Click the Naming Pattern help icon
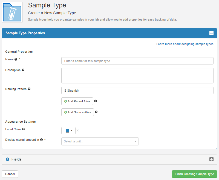Image resolution: width=219 pixels, height=180 pixels. pyautogui.click(x=29, y=89)
